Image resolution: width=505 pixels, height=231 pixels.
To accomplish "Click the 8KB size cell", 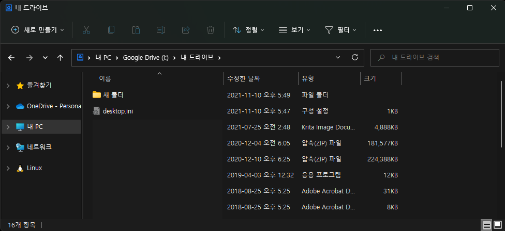I will [x=392, y=207].
